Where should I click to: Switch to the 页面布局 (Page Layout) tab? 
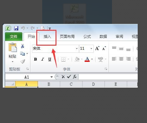pyautogui.click(x=67, y=36)
